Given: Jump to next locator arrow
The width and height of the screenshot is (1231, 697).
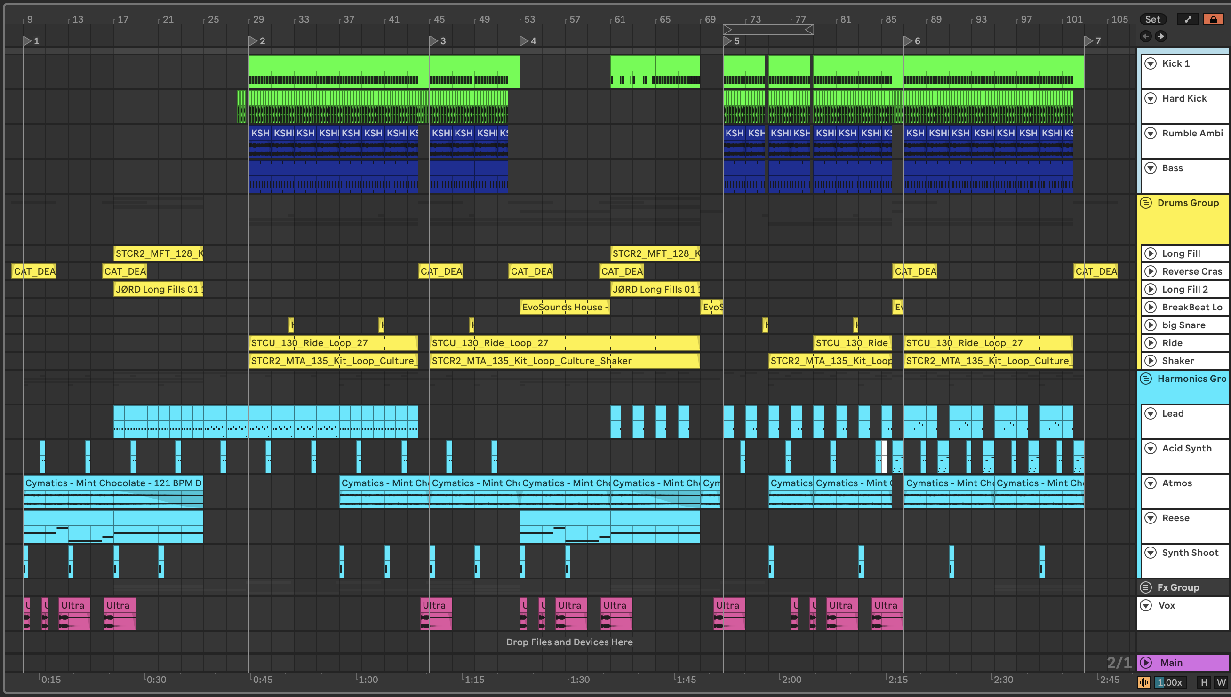Looking at the screenshot, I should [x=1160, y=36].
